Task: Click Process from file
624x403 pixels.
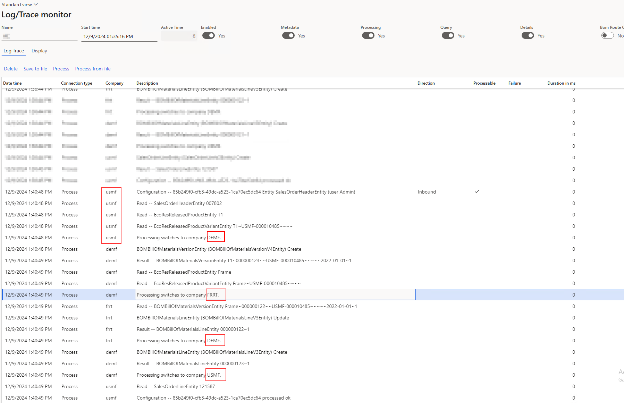Action: click(93, 69)
